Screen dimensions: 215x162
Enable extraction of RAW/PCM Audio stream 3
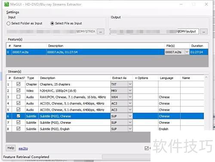coord(18,97)
